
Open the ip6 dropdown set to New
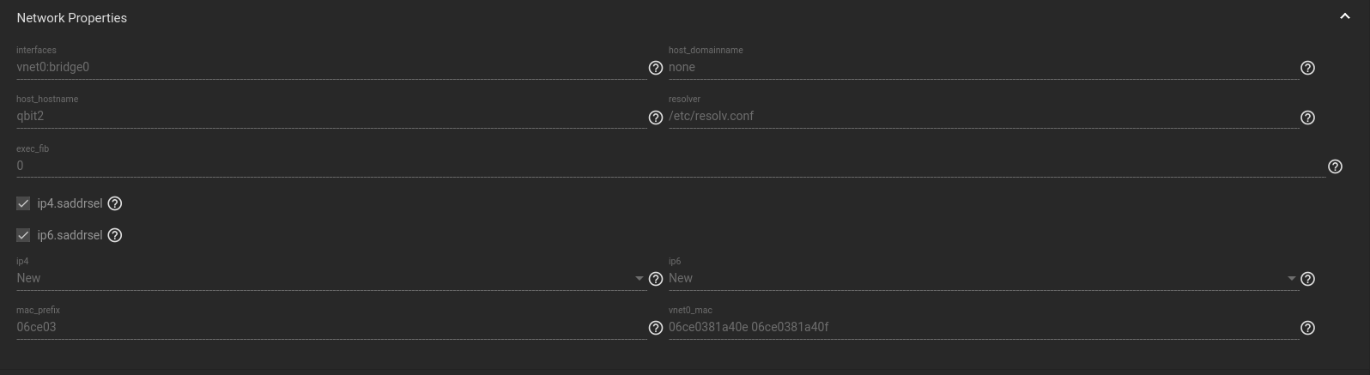click(984, 278)
